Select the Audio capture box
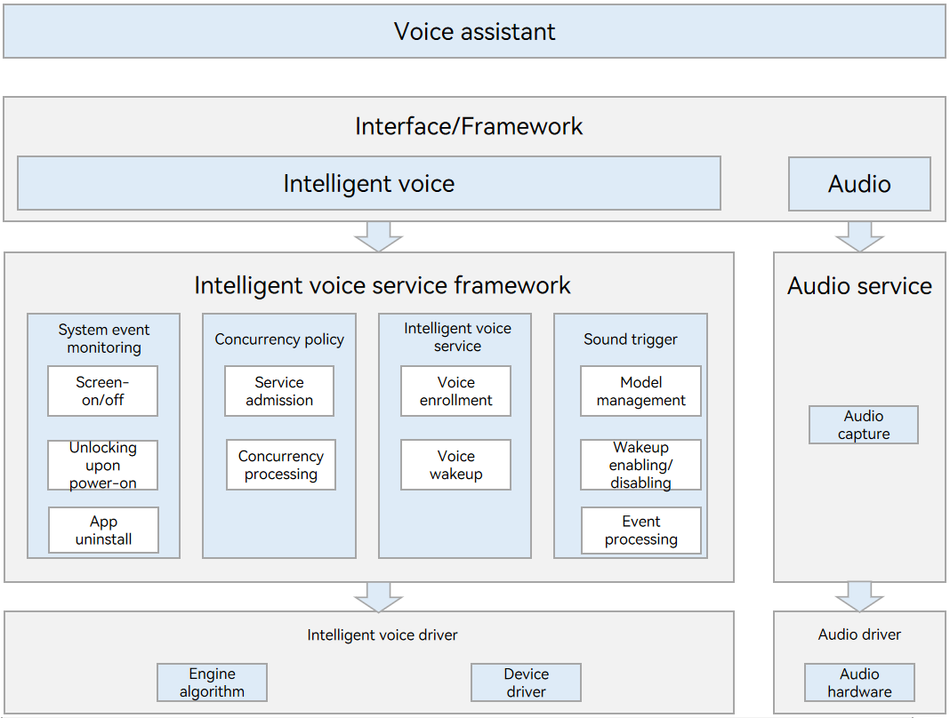Screen dimensions: 950x718 (863, 425)
